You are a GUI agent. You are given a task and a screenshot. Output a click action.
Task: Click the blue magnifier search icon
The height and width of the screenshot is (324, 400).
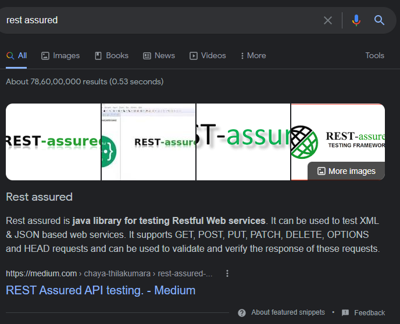(379, 20)
